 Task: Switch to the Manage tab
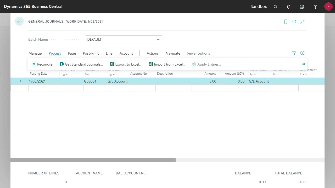35,53
